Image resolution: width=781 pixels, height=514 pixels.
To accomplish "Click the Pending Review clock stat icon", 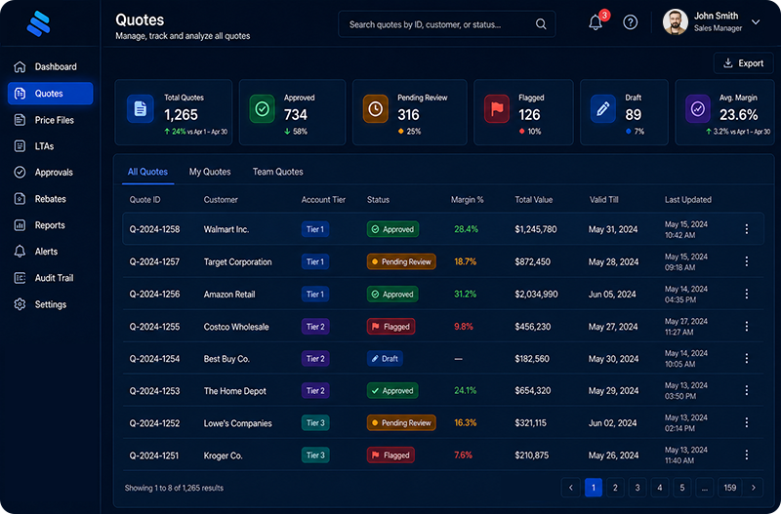I will click(x=375, y=108).
